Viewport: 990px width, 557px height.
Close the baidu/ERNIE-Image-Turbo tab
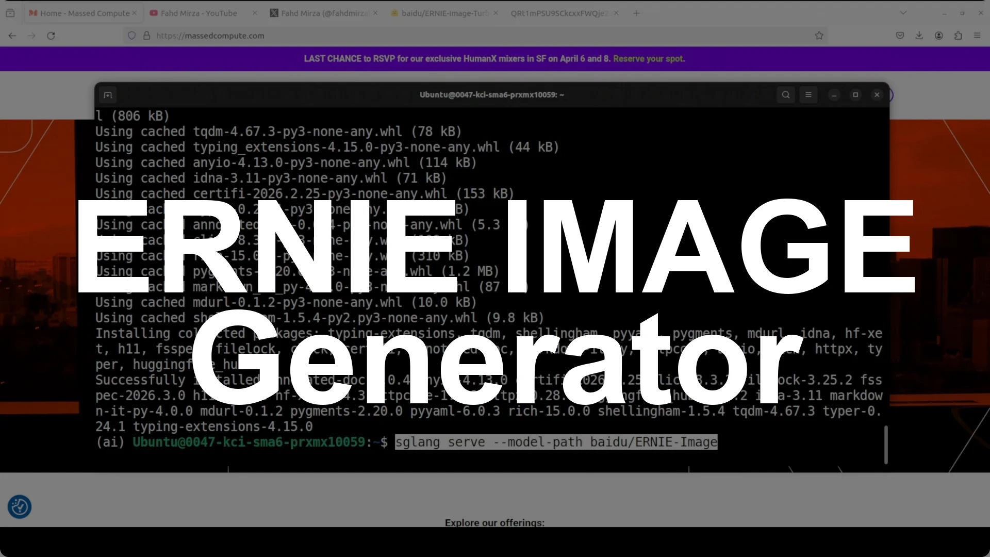(x=496, y=13)
